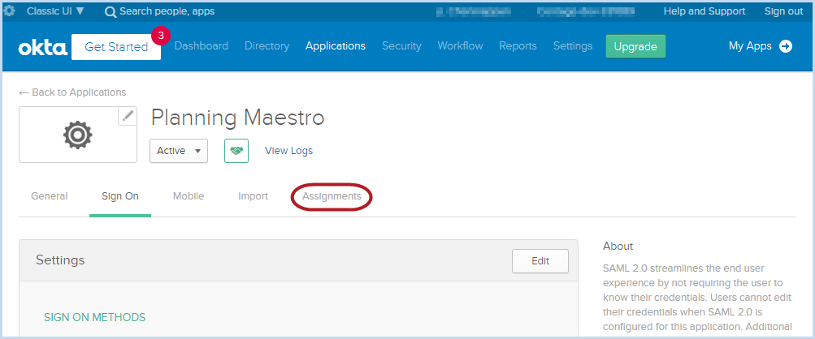Open the Classic UI dropdown
This screenshot has height=339, width=815.
click(x=55, y=11)
